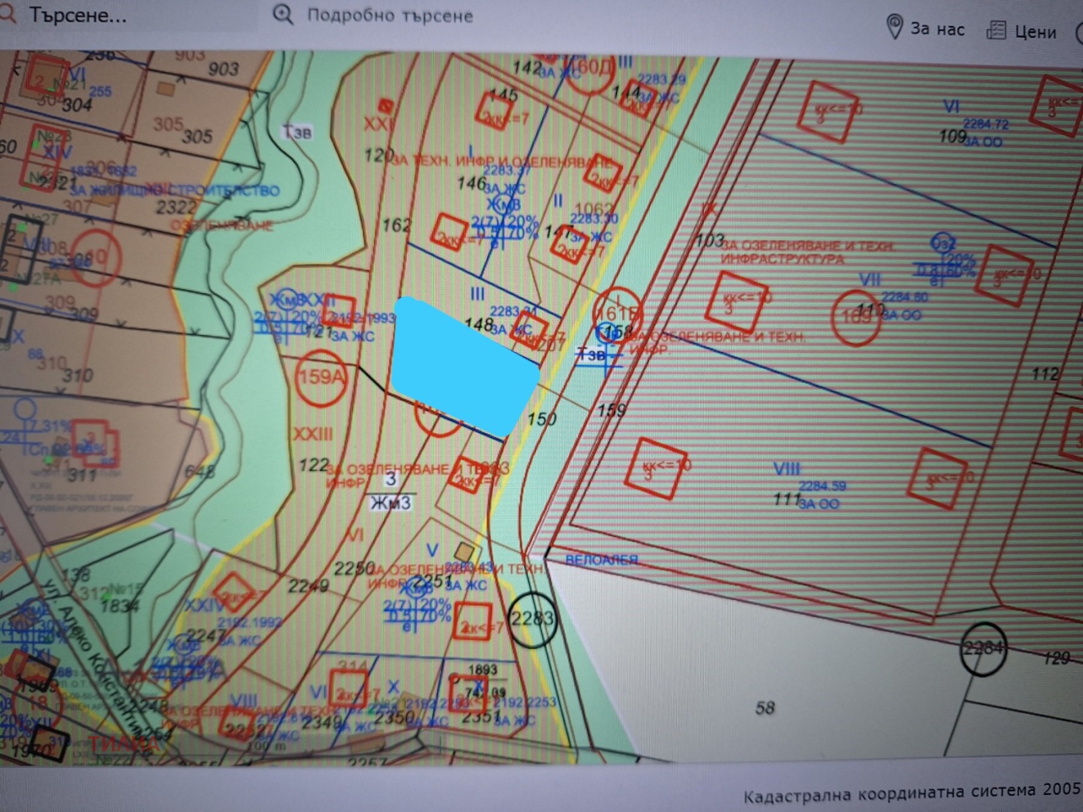1083x812 pixels.
Task: Select the black circled marker 2283
Action: pyautogui.click(x=533, y=618)
